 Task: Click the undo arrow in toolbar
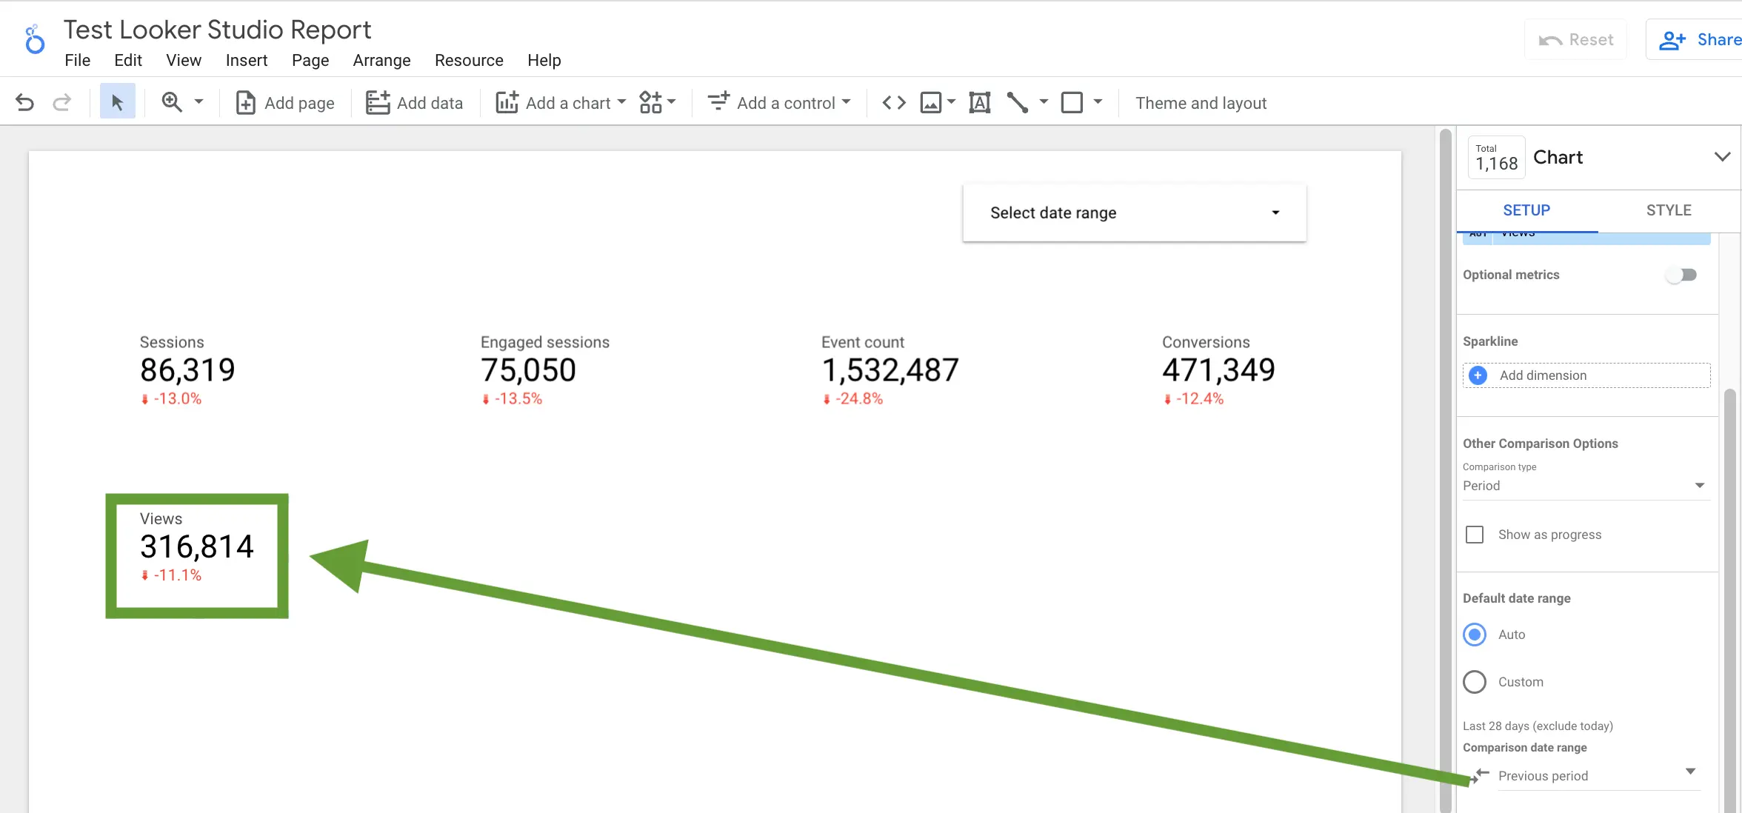[x=25, y=102]
